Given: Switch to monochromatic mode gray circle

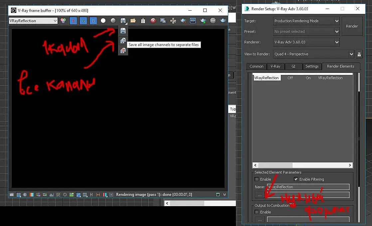Looking at the screenshot, I should (x=113, y=21).
